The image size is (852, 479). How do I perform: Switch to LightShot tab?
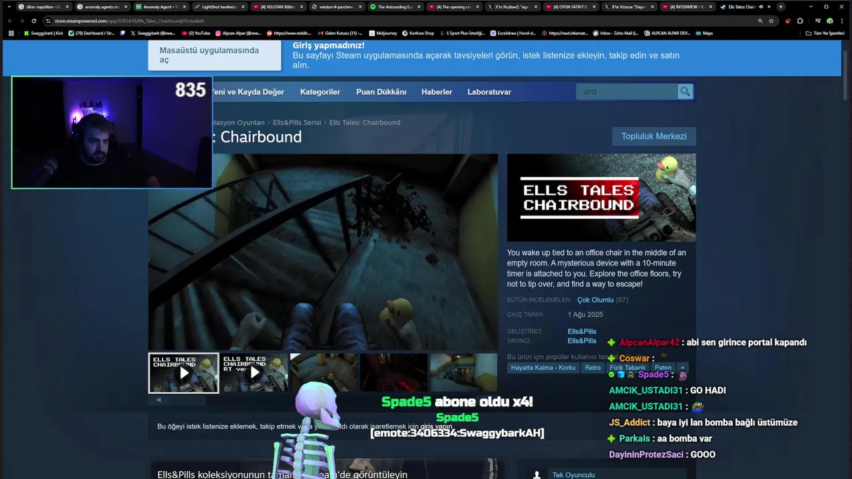coord(219,7)
